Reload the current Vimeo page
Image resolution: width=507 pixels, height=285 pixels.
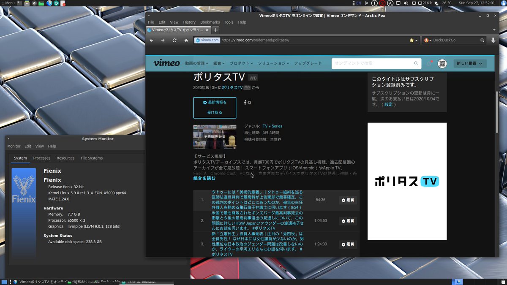click(174, 40)
